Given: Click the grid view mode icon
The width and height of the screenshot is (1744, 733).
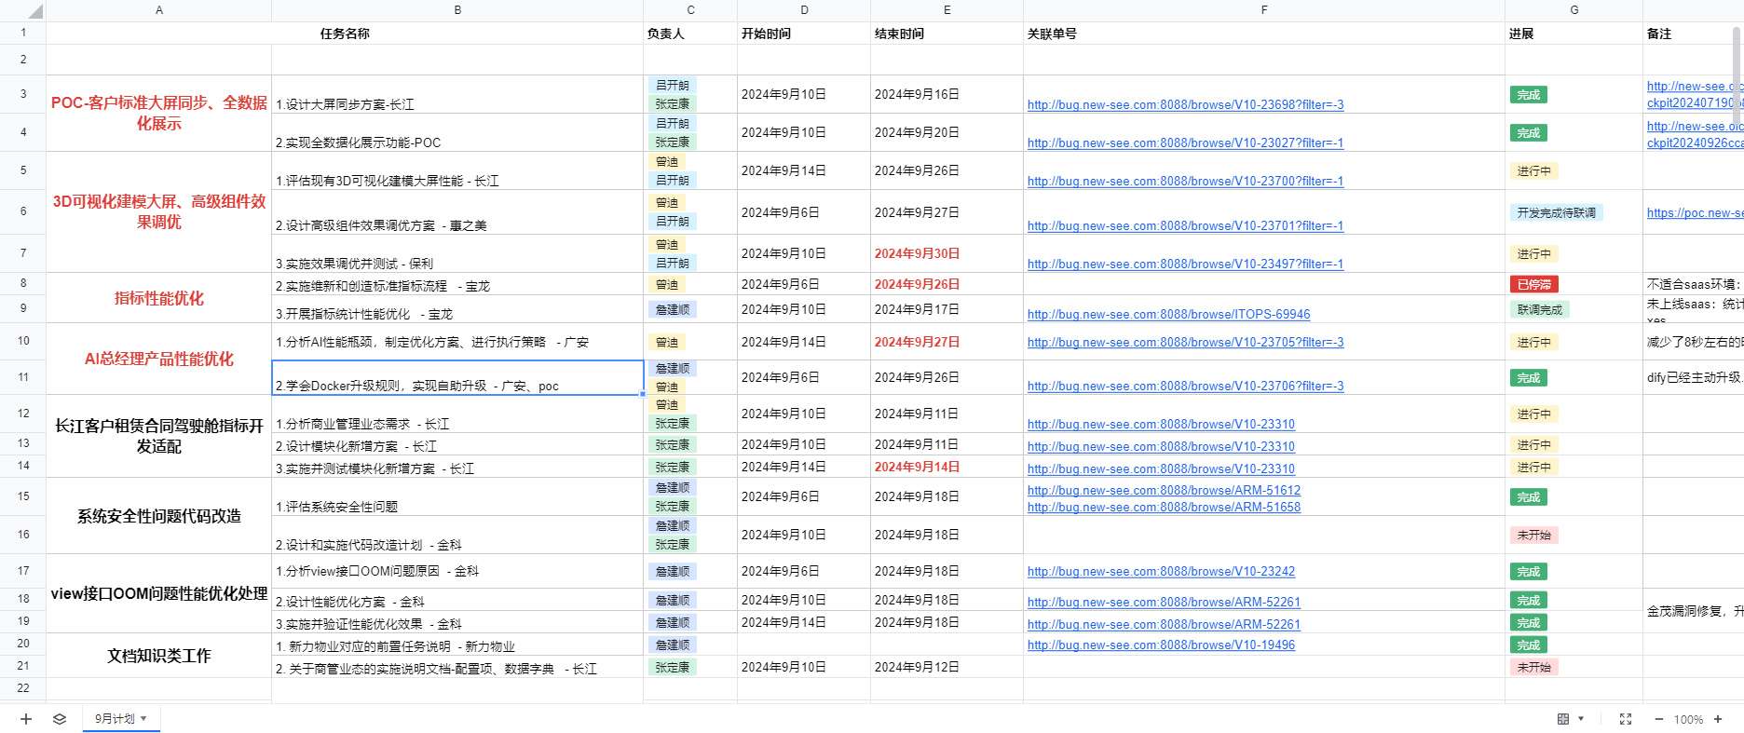Looking at the screenshot, I should click(x=1563, y=719).
